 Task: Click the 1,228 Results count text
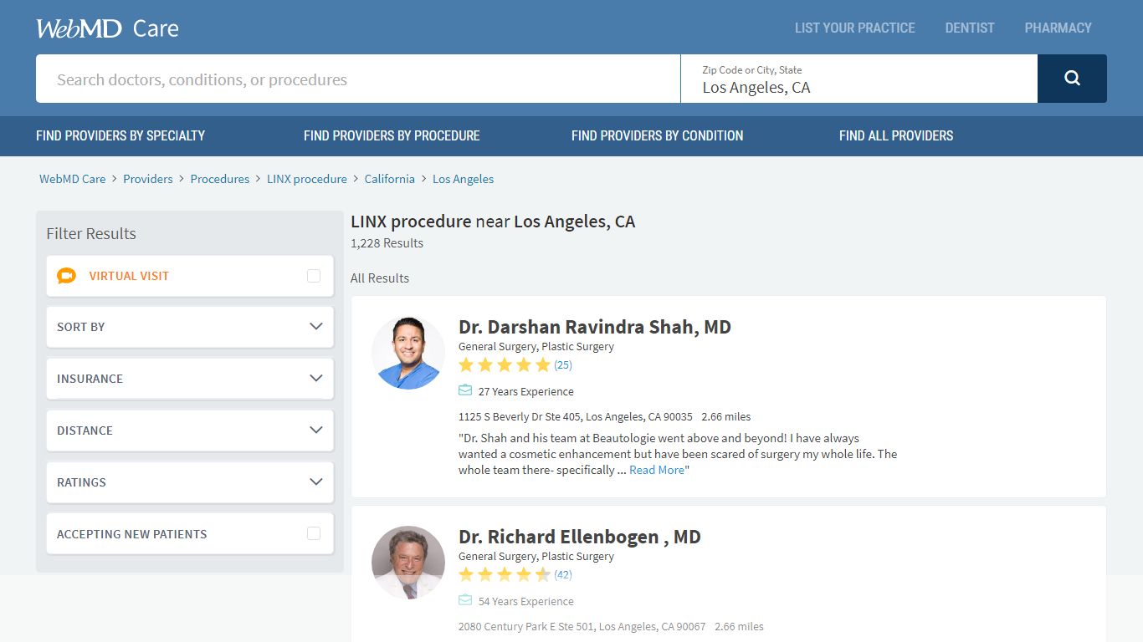[387, 243]
